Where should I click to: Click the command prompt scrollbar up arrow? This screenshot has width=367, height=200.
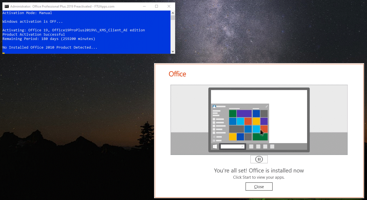(x=173, y=13)
